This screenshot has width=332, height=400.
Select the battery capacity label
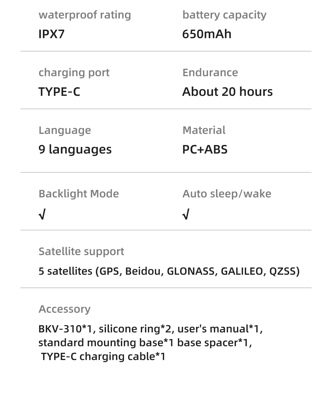coord(224,15)
